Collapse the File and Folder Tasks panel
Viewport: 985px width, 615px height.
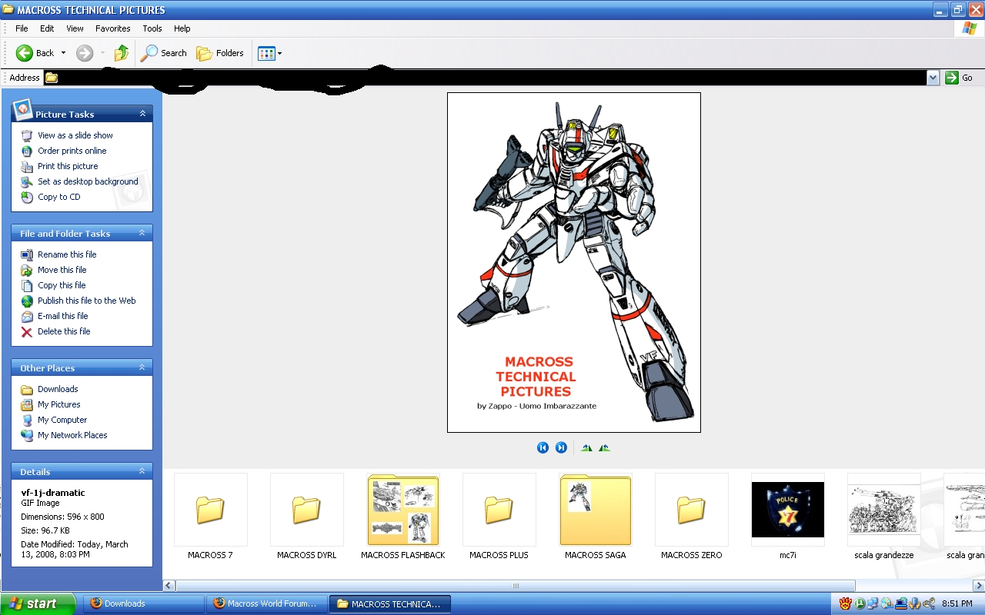pos(142,233)
